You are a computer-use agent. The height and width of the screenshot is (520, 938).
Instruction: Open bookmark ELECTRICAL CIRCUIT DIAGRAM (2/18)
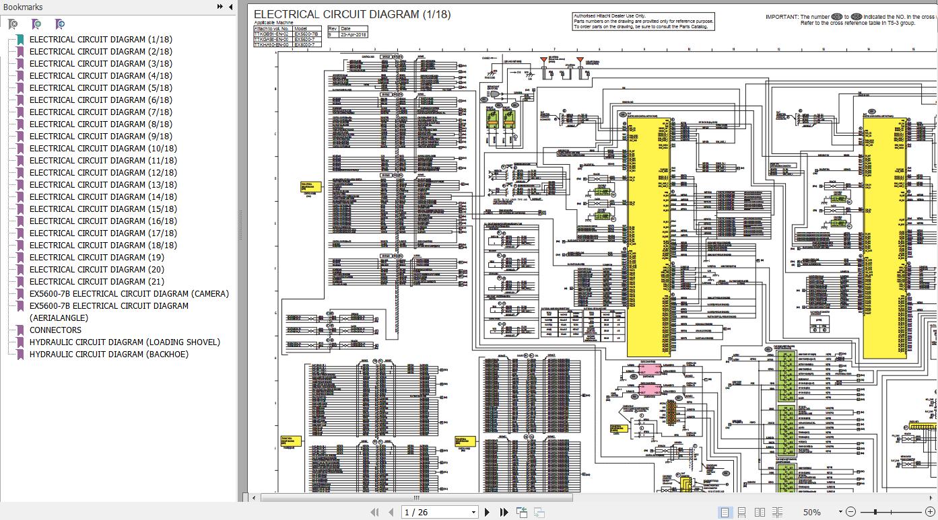click(x=100, y=52)
